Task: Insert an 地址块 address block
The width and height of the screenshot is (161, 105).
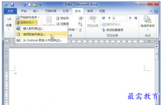Action: [x=63, y=18]
